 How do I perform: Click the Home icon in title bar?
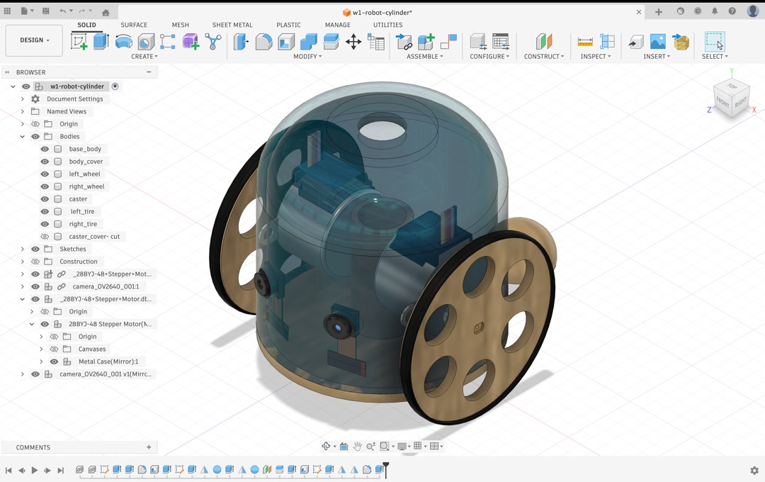[x=106, y=12]
